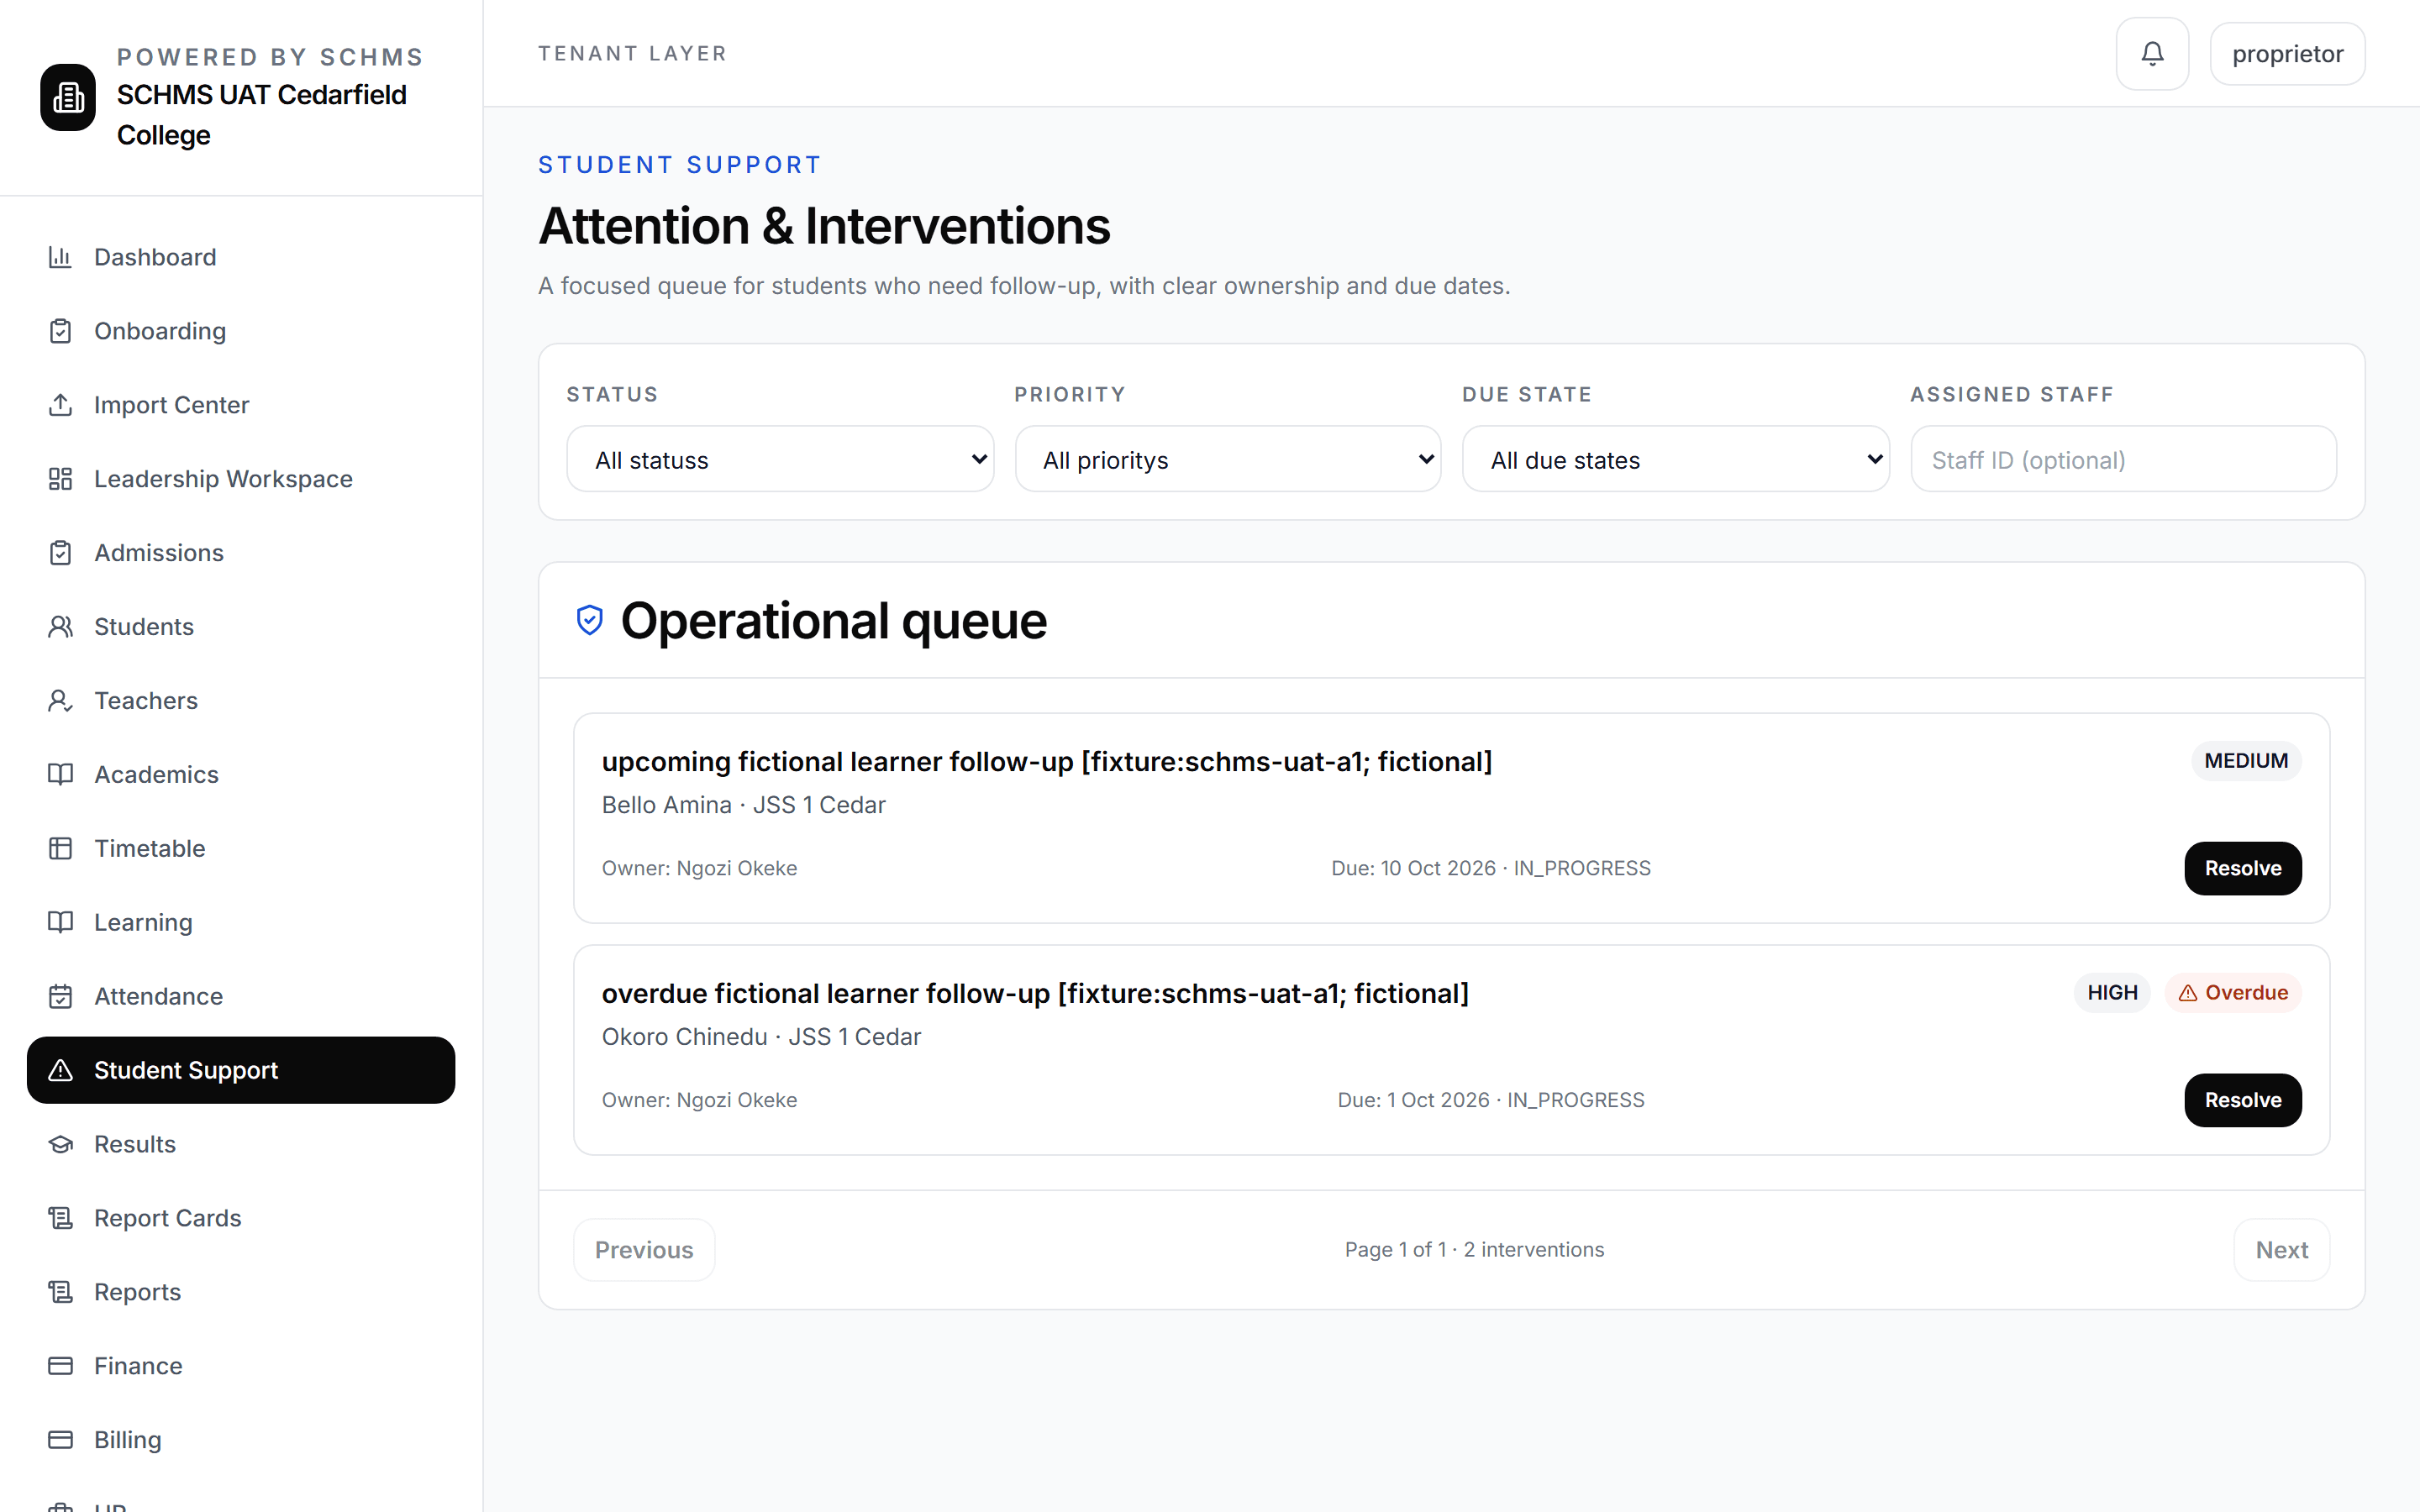Screen dimensions: 2420x1512
Task: Go to Billing
Action: pos(241,1441)
